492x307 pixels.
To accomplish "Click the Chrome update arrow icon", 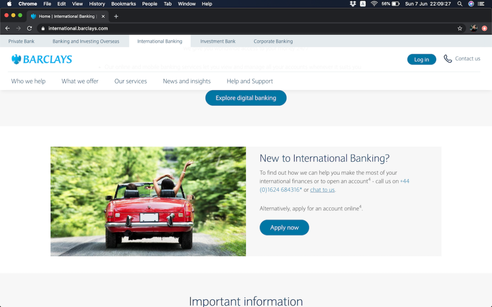I will click(x=484, y=28).
